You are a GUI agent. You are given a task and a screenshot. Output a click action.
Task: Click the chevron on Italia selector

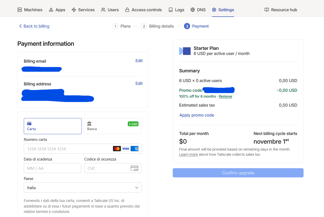[137, 188]
